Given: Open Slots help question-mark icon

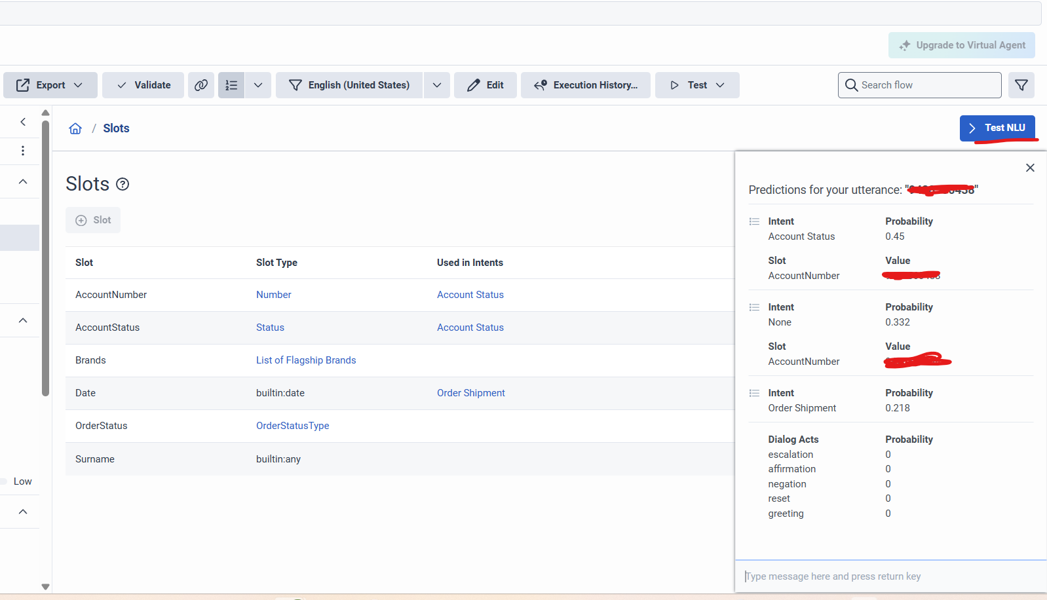Looking at the screenshot, I should pyautogui.click(x=123, y=184).
